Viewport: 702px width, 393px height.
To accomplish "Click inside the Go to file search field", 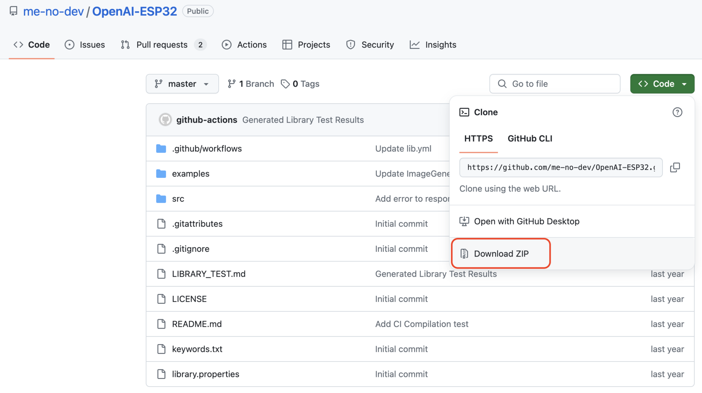I will [555, 83].
